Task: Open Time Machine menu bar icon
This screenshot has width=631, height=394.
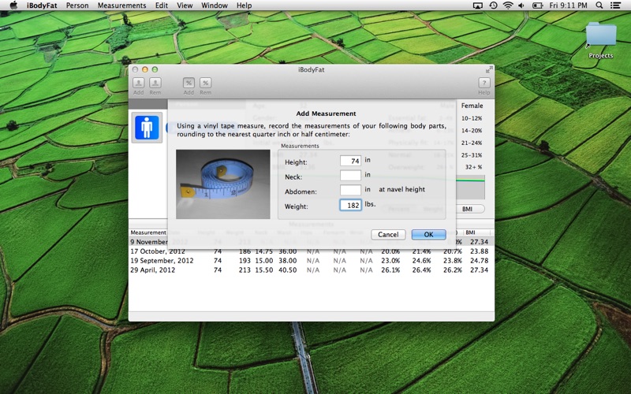Action: coord(493,6)
